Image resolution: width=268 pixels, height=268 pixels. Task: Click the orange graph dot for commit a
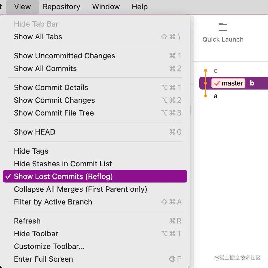206,96
